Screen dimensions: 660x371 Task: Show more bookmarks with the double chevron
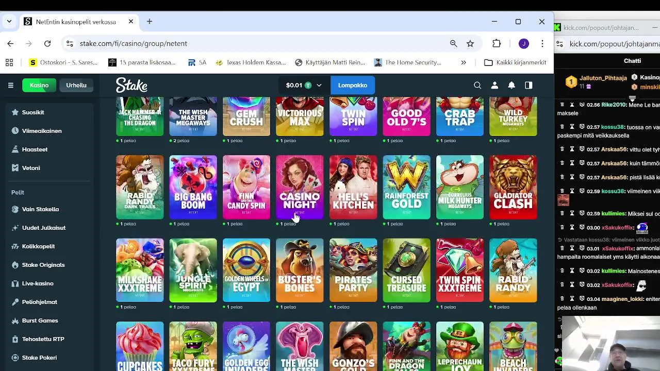pyautogui.click(x=464, y=62)
